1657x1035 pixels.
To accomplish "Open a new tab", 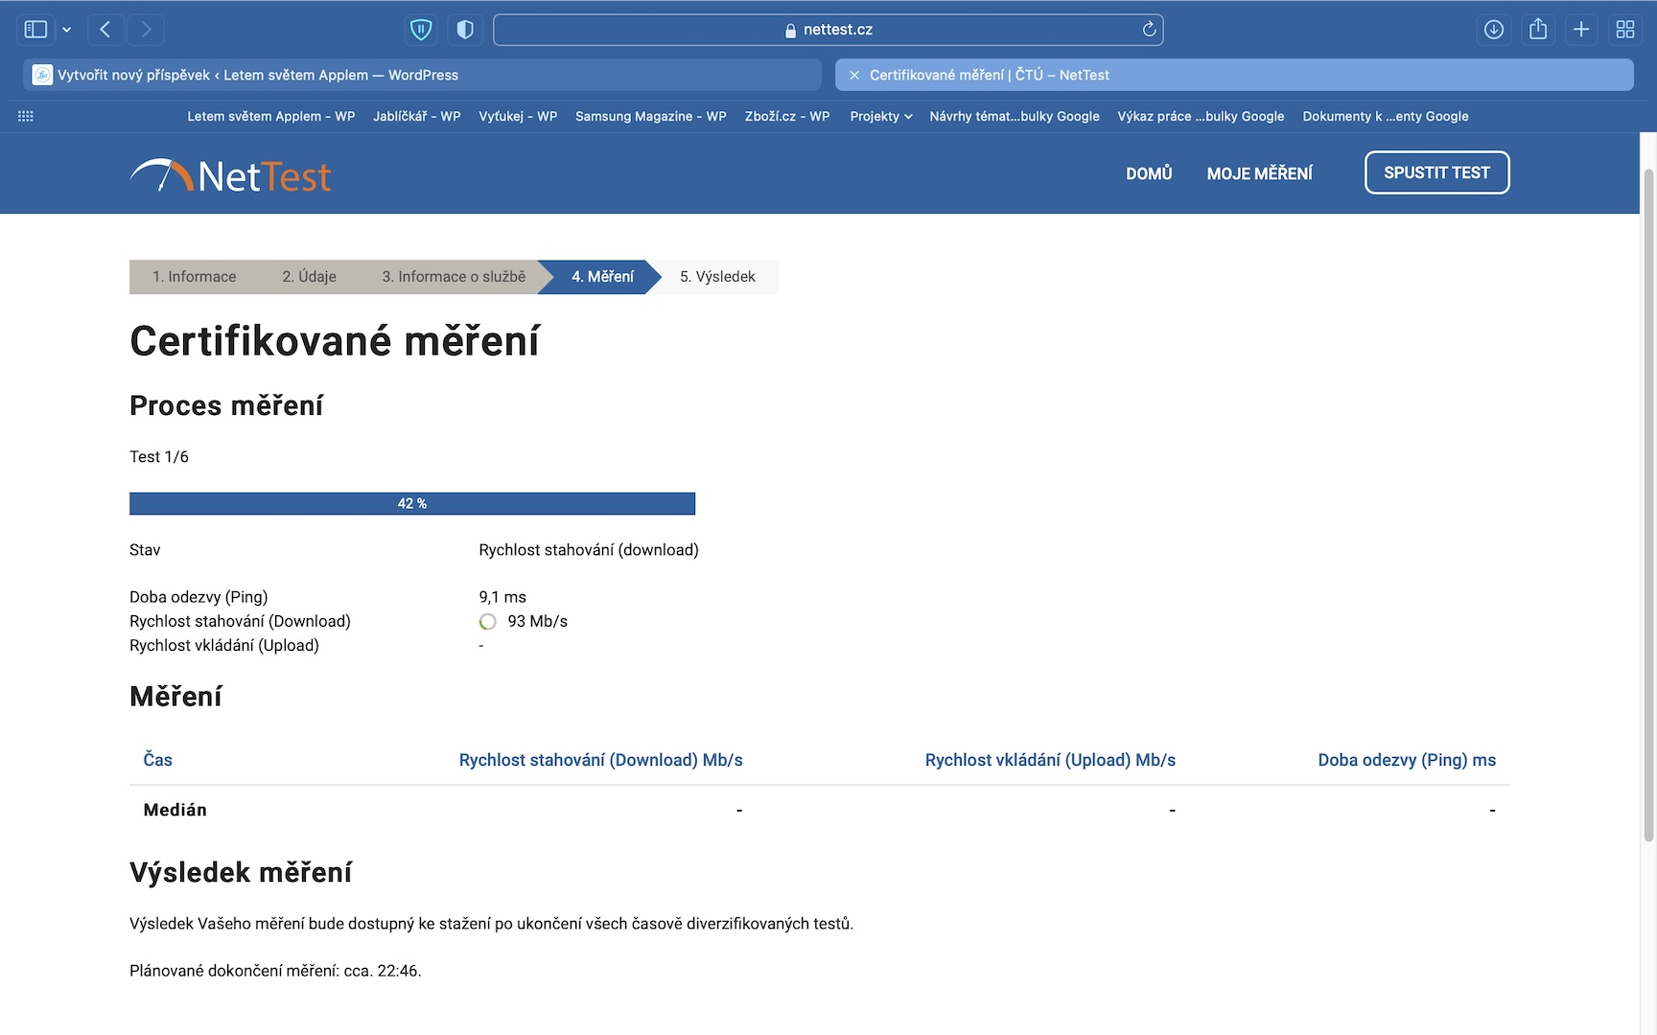I will click(1581, 30).
